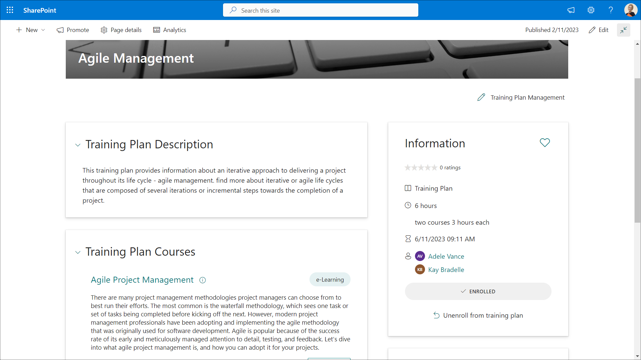Click the collapse view arrows icon
Screen dimensions: 641x360
point(623,30)
